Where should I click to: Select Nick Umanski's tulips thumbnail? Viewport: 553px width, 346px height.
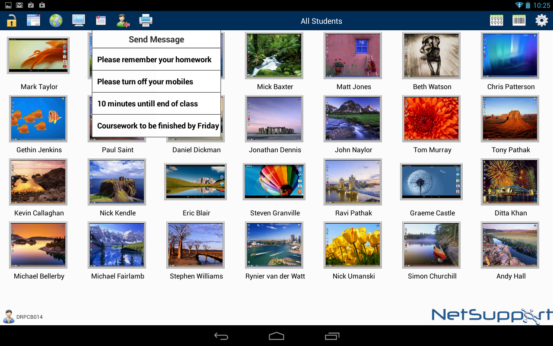pyautogui.click(x=353, y=245)
